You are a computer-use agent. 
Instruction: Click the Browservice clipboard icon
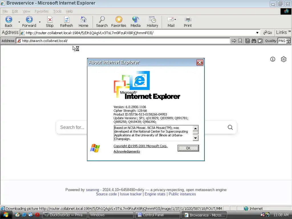260,41
